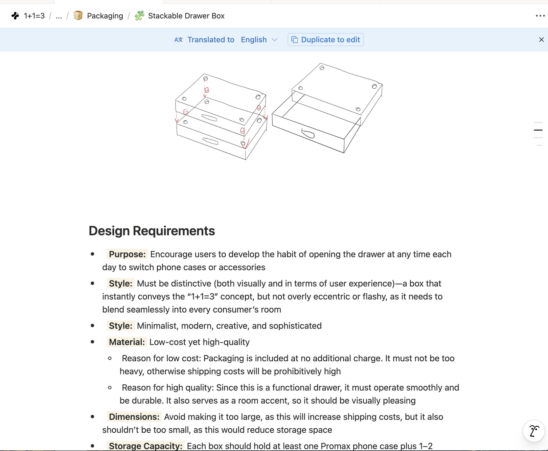Click the puzzle piece page icon

139,16
